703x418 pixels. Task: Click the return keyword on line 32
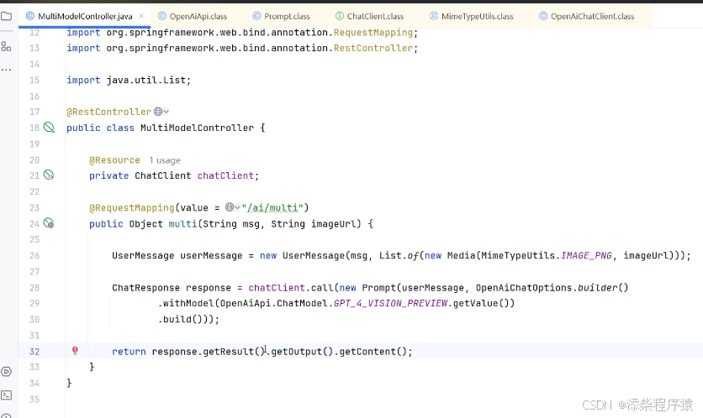pyautogui.click(x=129, y=352)
